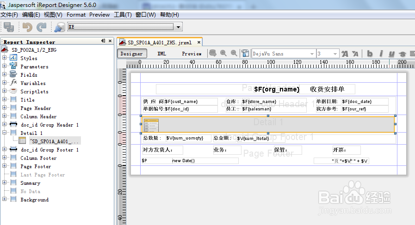This screenshot has height=225, width=415.
Task: Open the 编辑(E) menu
Action: coord(31,15)
